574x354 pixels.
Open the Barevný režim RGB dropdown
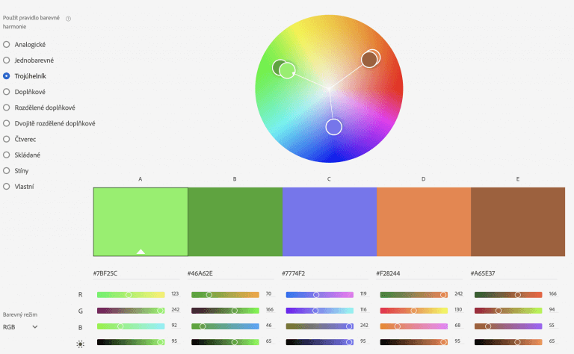click(20, 326)
